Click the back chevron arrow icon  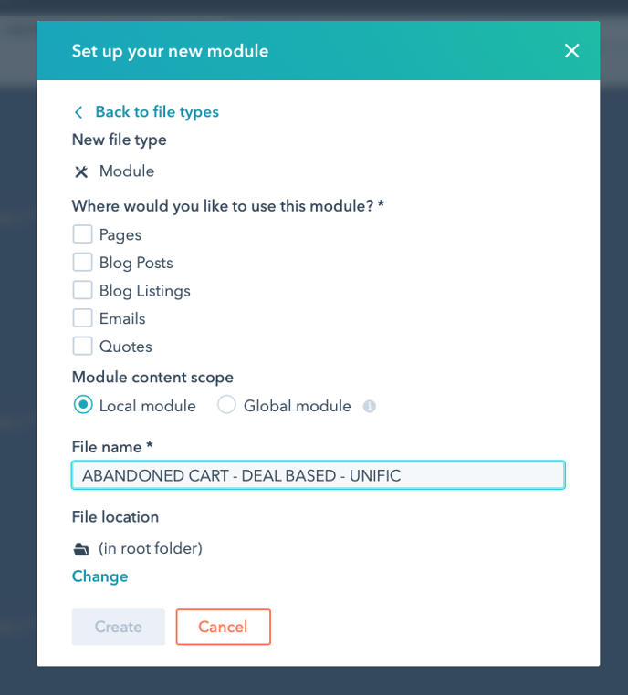coord(78,112)
